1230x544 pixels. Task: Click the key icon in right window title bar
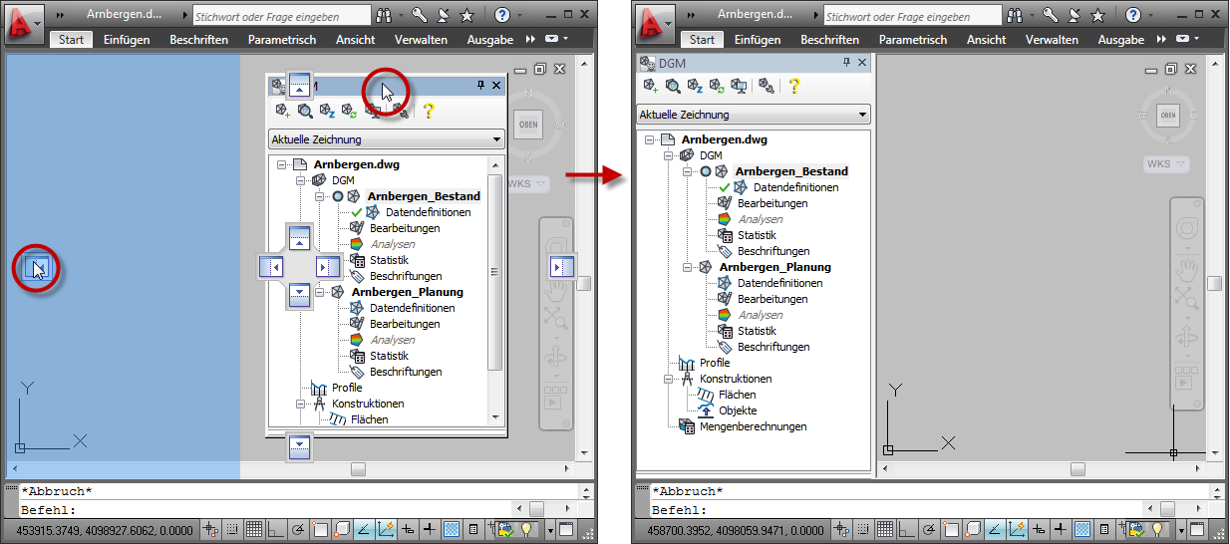[1051, 16]
